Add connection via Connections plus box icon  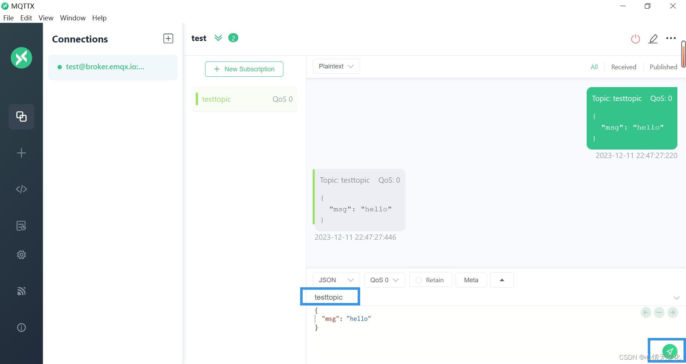click(168, 39)
